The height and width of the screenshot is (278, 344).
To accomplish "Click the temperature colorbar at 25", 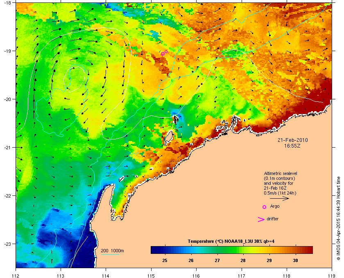I will click(165, 250).
